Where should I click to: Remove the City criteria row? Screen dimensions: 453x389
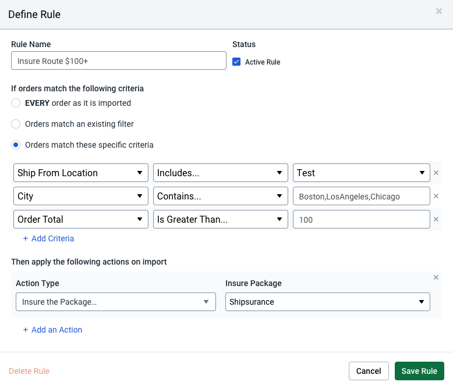(436, 196)
